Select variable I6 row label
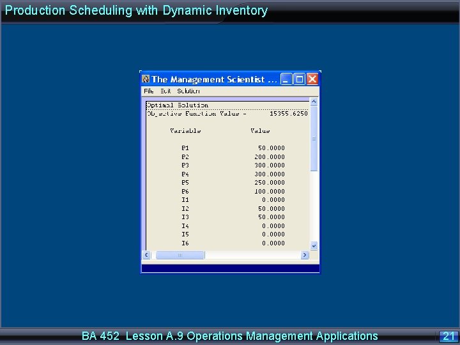The image size is (460, 345). 185,243
